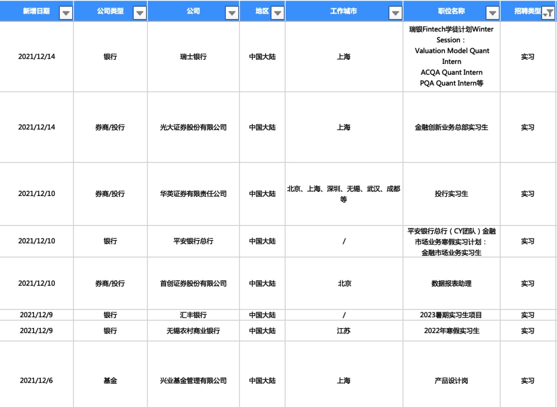Click the 江苏 work city cell

pos(344,331)
